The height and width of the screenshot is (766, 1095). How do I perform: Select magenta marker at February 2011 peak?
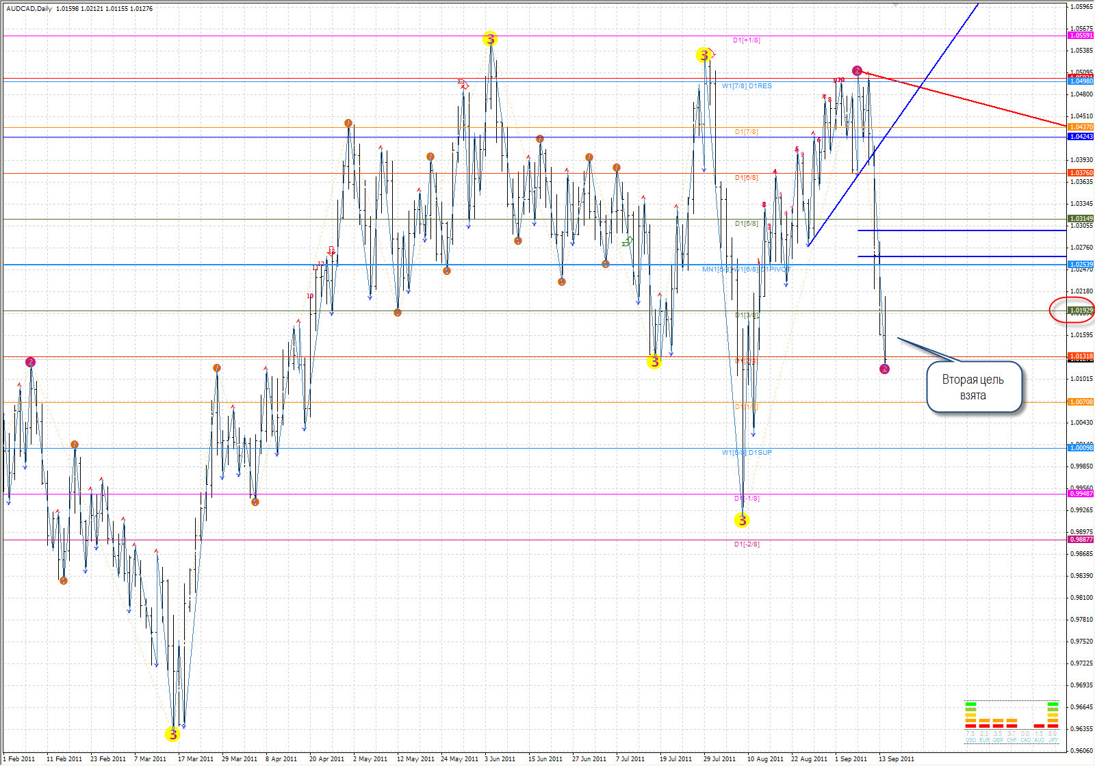click(x=30, y=362)
